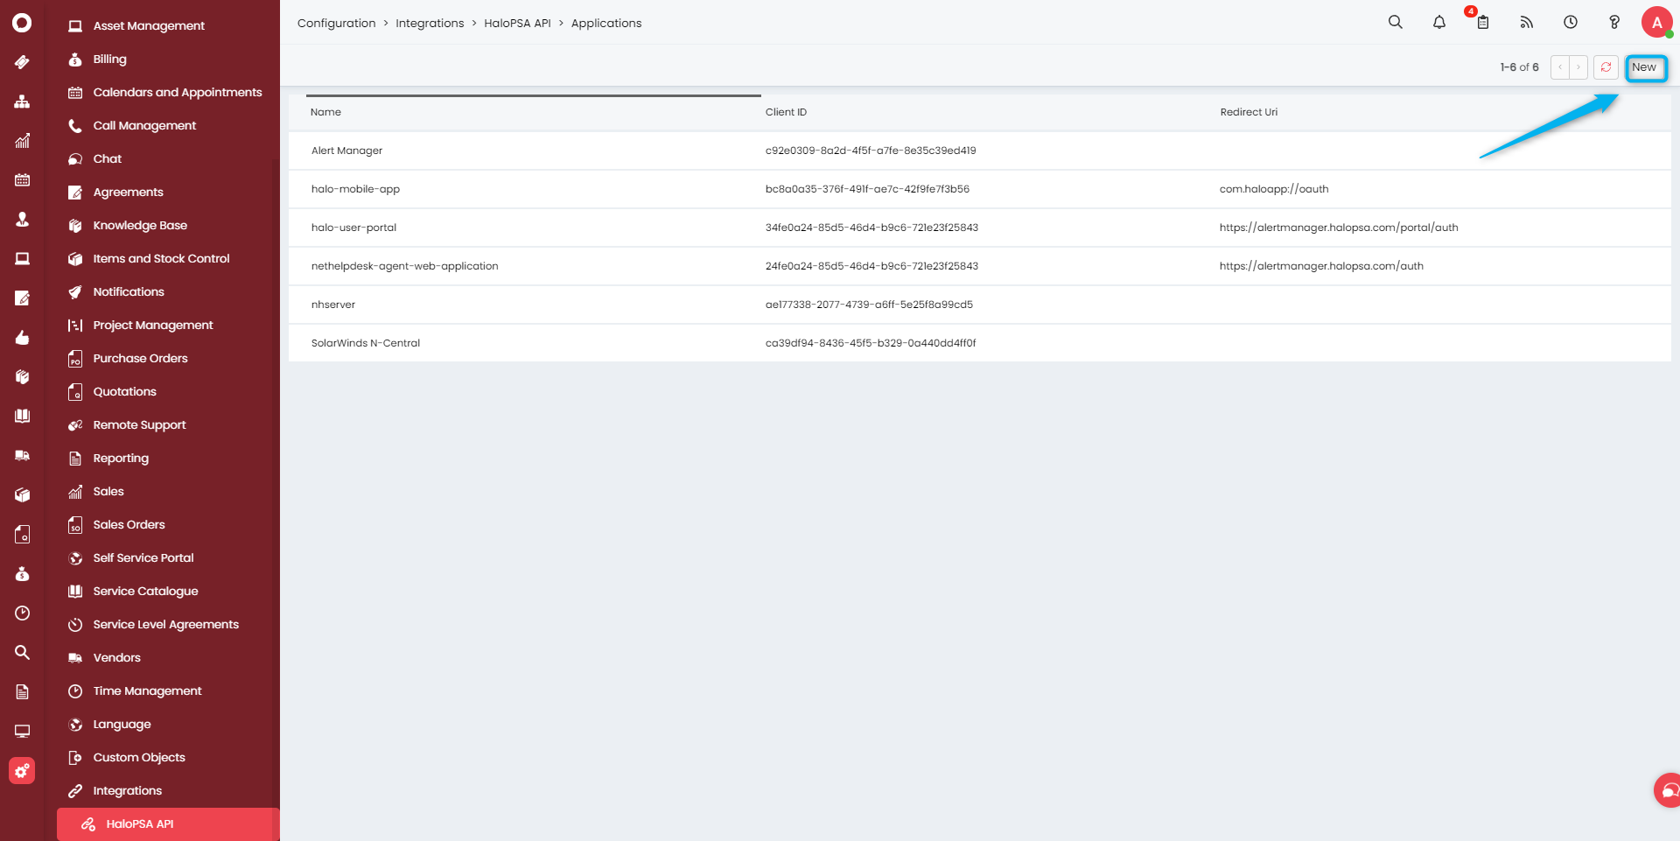Screen dimensions: 1680x841
Task: Open Self Service Portal menu item
Action: (143, 558)
